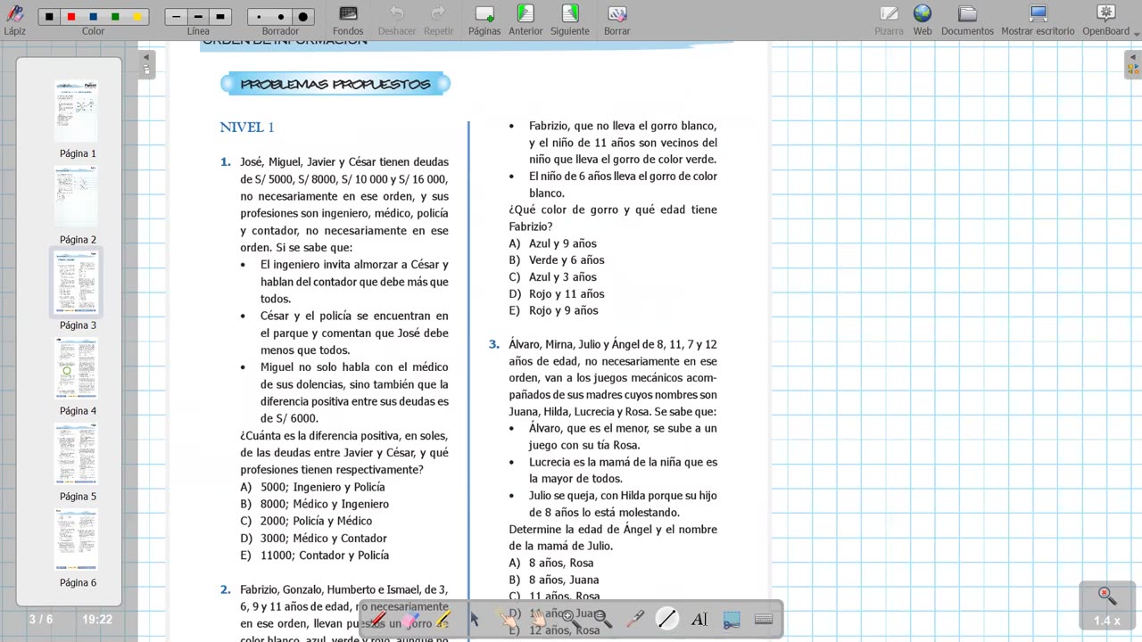Select the highlighter marker tool

[443, 619]
